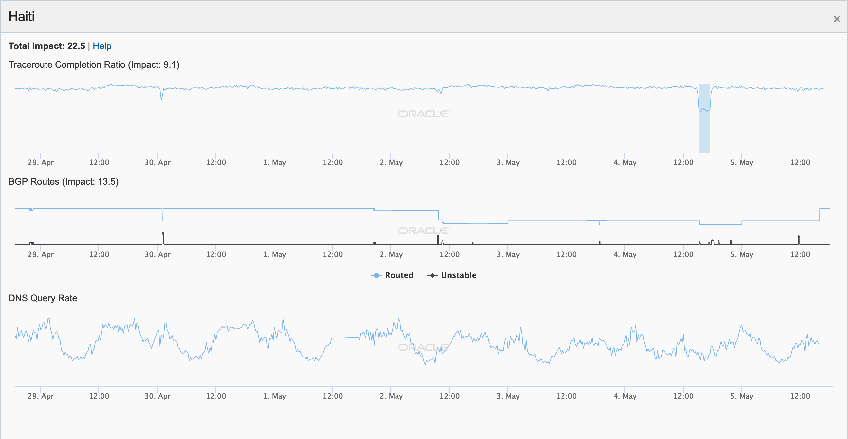The image size is (848, 439).
Task: Click the '2. May' label on BGP axis
Action: pos(391,254)
